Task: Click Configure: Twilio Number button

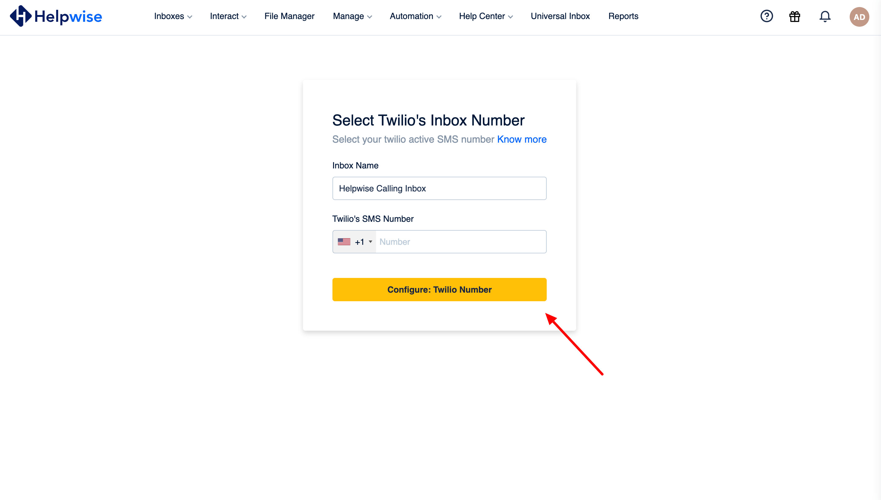Action: [x=440, y=290]
